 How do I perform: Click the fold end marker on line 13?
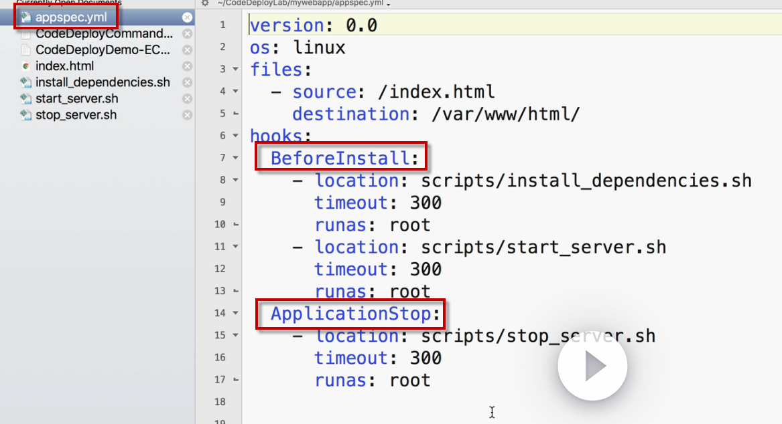coord(235,291)
